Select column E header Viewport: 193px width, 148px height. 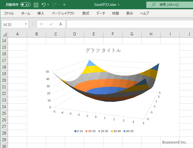94,34
